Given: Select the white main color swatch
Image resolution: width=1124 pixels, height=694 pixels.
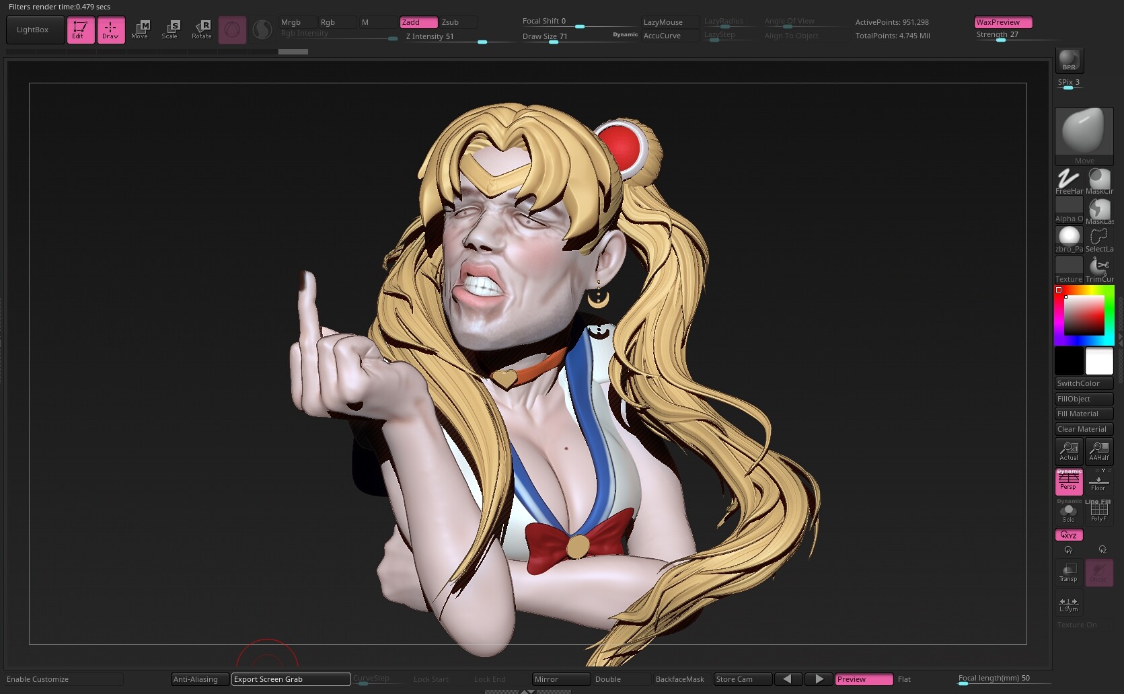Looking at the screenshot, I should tap(1099, 361).
